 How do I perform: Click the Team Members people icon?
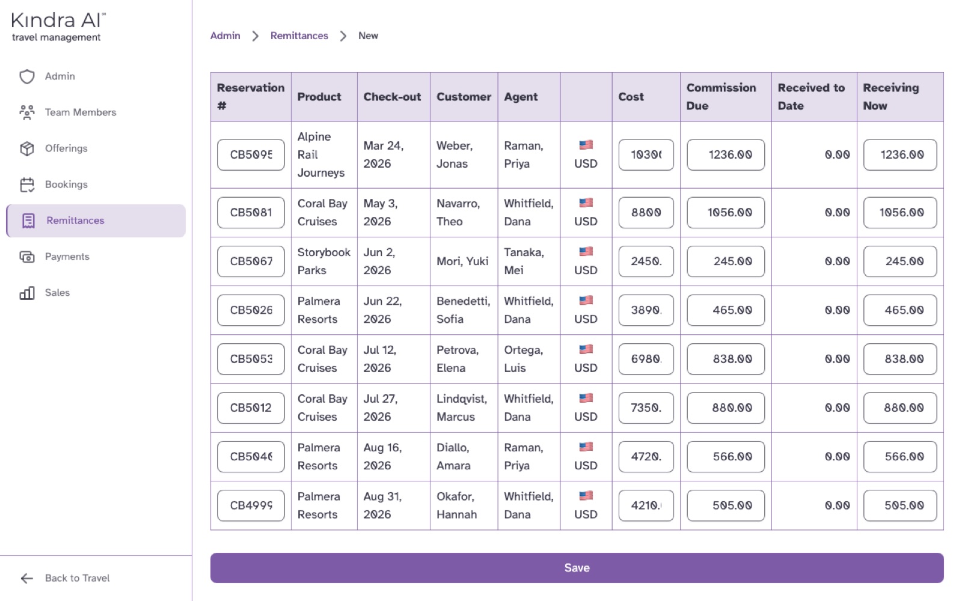pos(27,112)
